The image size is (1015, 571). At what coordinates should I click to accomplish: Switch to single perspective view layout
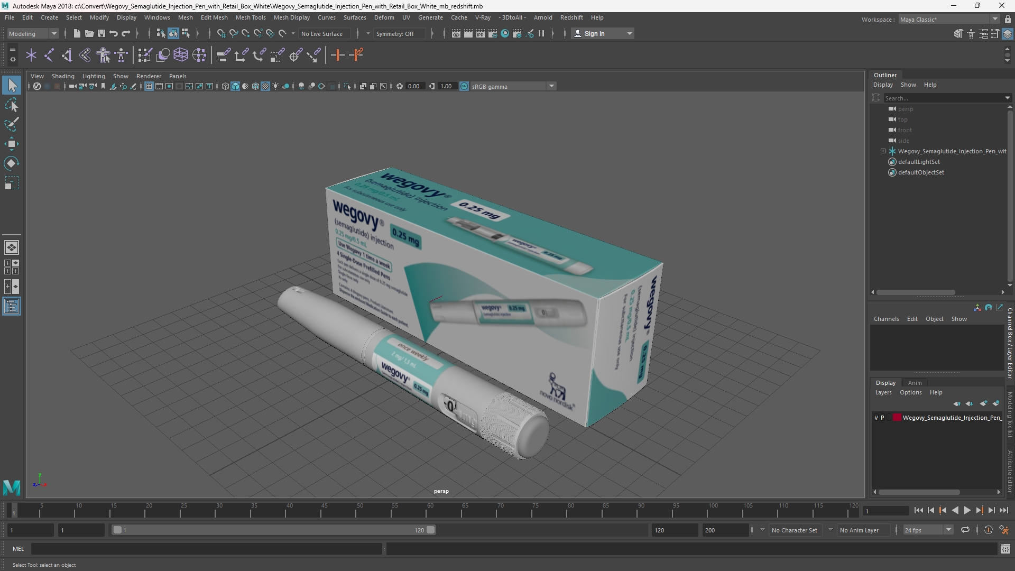12,247
